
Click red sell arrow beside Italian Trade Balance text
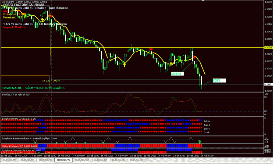(51, 15)
